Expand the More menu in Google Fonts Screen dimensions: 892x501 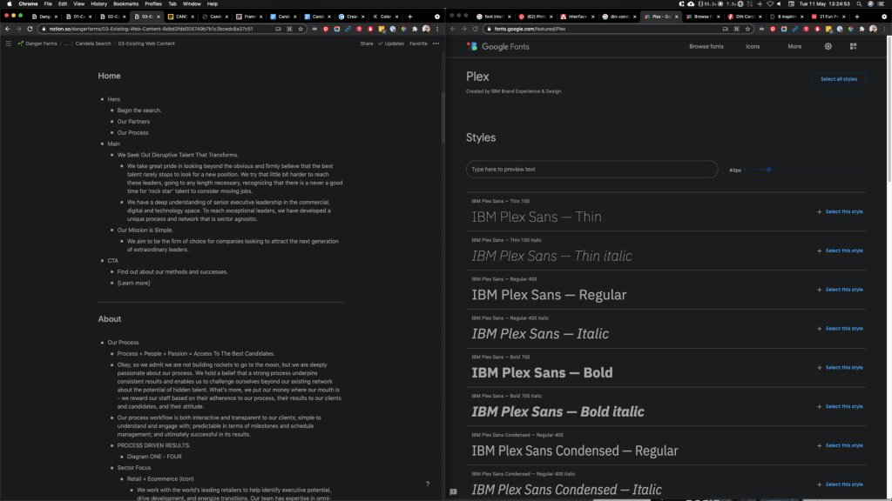[794, 46]
